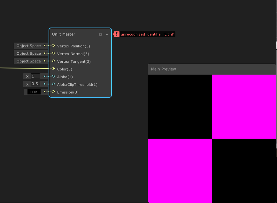
Task: Click the Vertex Position(3) port socket
Action: (53, 46)
